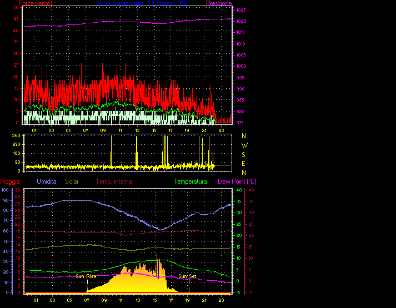The height and width of the screenshot is (308, 396).
Task: Click the 975 pressure axis value
Action: coord(239,123)
